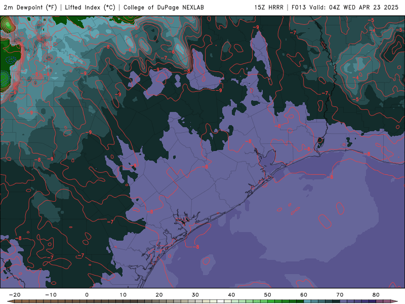Click the -10 label on the color scale
Image resolution: width=405 pixels, height=304 pixels.
51,295
